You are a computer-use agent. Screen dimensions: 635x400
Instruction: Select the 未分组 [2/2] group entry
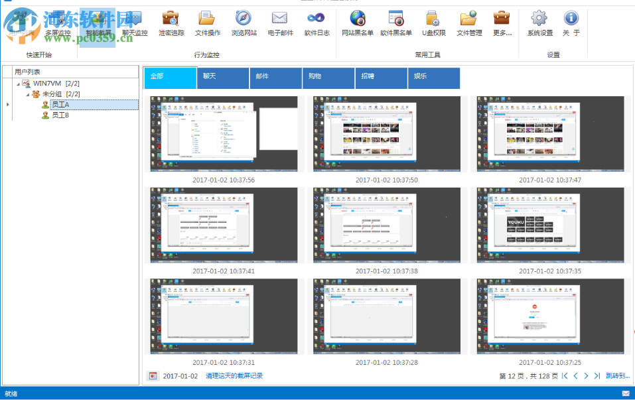(x=61, y=94)
